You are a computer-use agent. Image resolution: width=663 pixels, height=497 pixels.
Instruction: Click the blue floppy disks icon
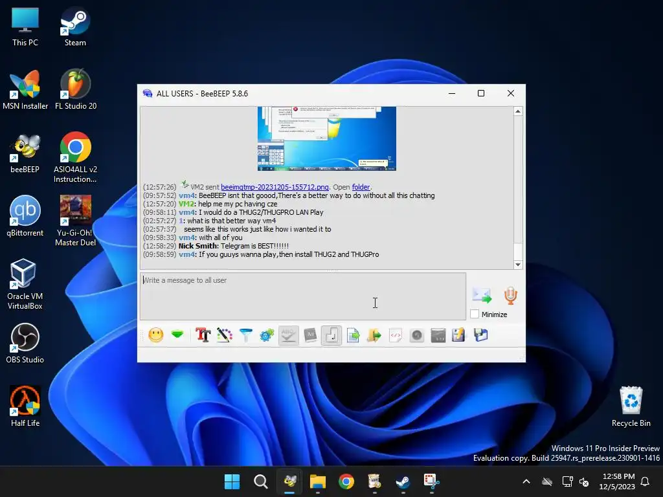tap(481, 335)
